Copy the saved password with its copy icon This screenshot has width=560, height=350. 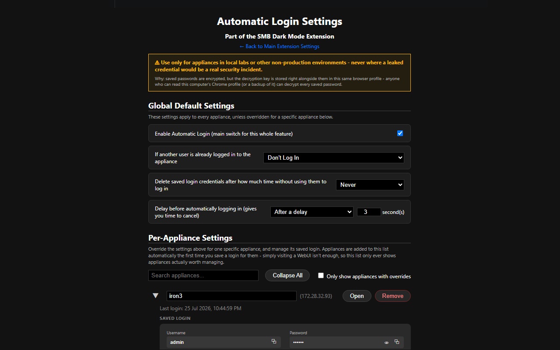[x=397, y=342]
